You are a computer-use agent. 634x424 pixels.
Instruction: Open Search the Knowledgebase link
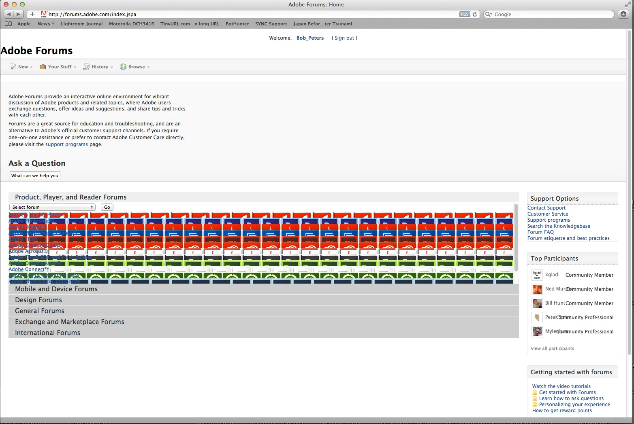coord(559,226)
